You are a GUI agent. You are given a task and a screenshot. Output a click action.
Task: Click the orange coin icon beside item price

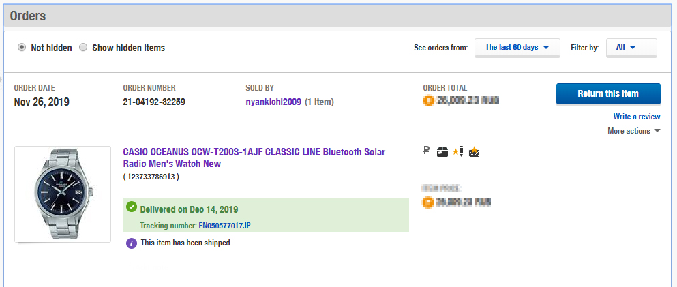point(428,202)
